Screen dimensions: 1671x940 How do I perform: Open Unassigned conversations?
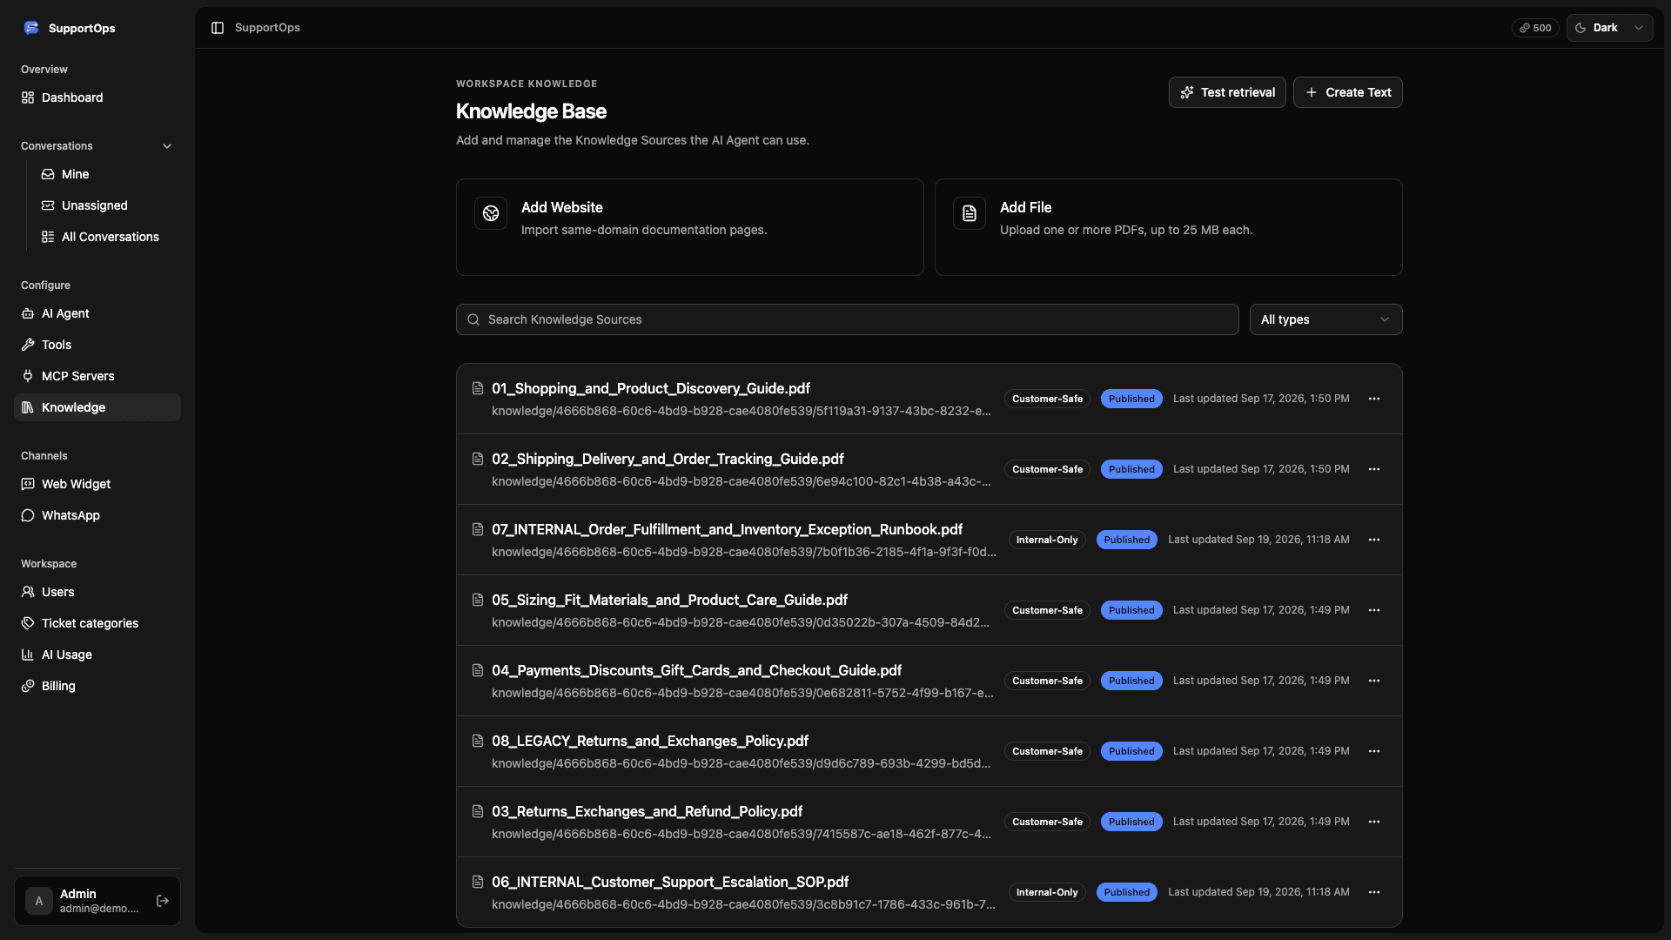pos(107,205)
